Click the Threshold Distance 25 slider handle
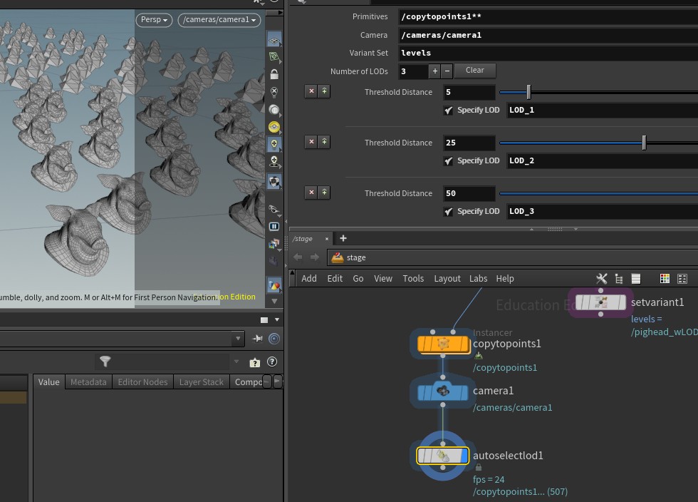This screenshot has width=698, height=502. click(644, 143)
